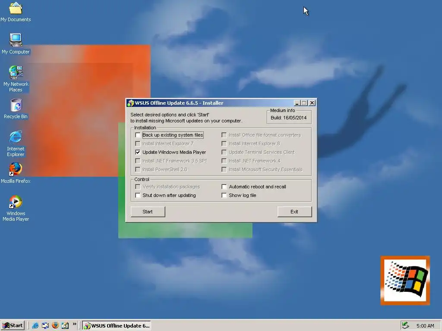Click WSUS Offline Update title bar icon

pyautogui.click(x=130, y=103)
